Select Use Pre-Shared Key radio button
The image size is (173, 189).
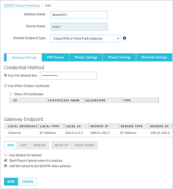pos(6,75)
